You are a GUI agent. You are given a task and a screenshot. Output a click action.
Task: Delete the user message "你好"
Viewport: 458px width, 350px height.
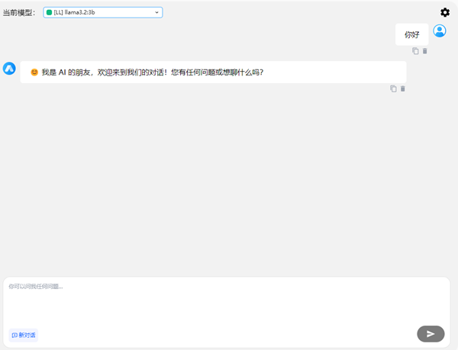[425, 51]
